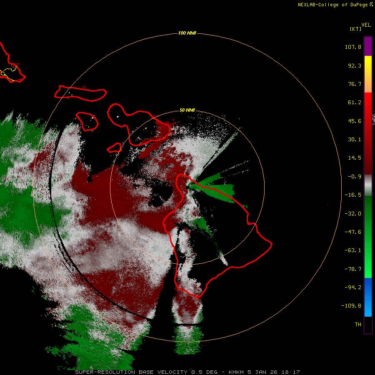
Task: Click the -78.7 velocity scale value
Action: point(353,269)
